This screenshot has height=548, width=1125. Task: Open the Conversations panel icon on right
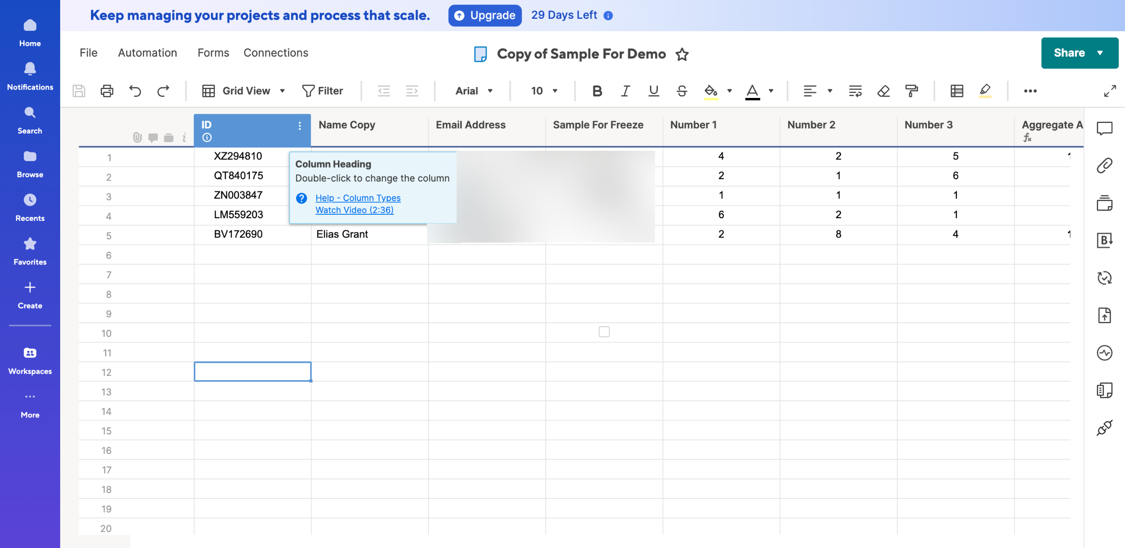(1104, 128)
